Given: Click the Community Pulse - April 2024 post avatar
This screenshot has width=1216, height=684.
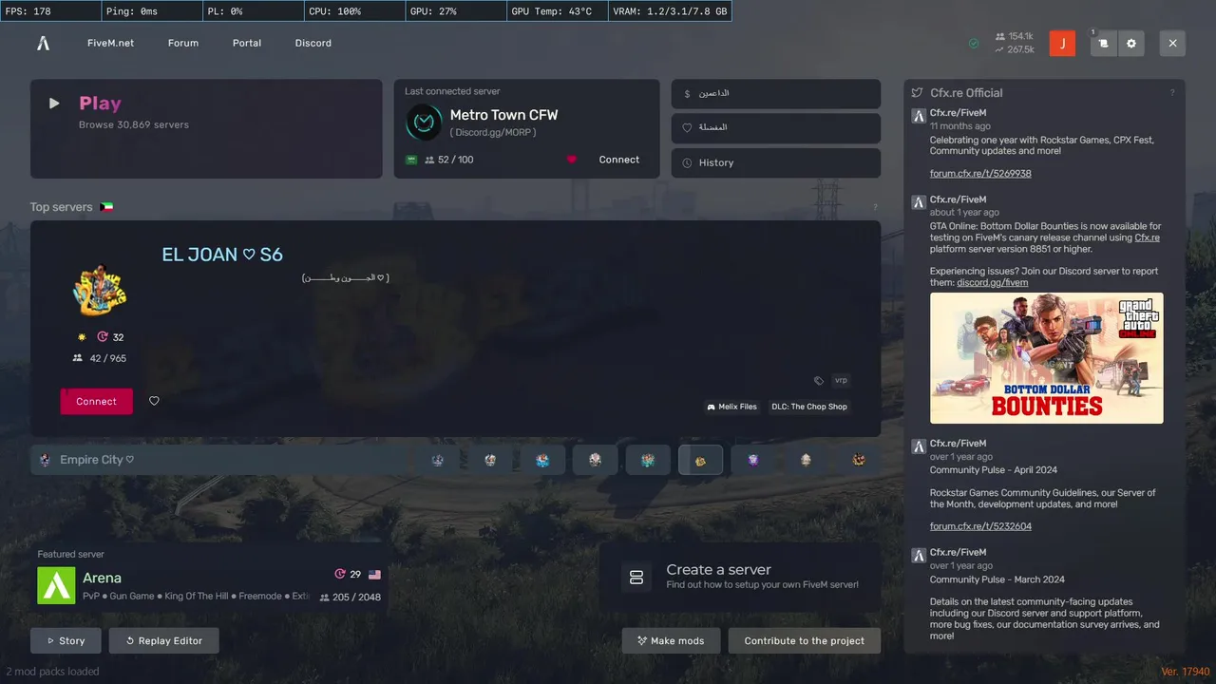Looking at the screenshot, I should click(x=919, y=446).
